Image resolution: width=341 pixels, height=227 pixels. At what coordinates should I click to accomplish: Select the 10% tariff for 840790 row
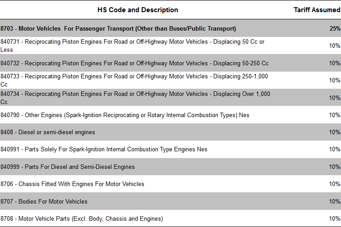tap(335, 115)
